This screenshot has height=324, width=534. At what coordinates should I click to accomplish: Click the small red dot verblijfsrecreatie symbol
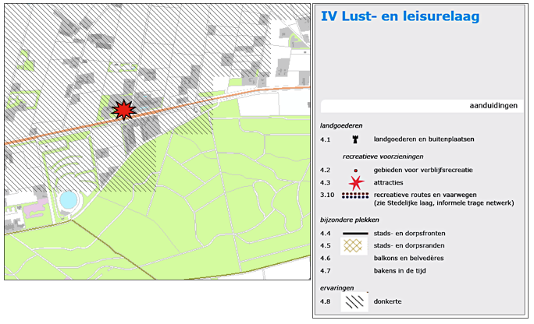[x=355, y=171]
